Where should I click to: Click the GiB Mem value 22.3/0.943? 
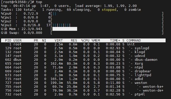click(32, 29)
